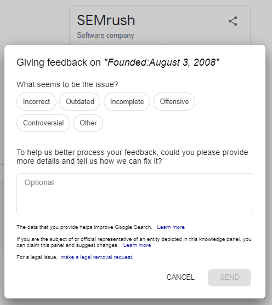
Task: Pick the Controversial issue chip
Action: [x=43, y=123]
